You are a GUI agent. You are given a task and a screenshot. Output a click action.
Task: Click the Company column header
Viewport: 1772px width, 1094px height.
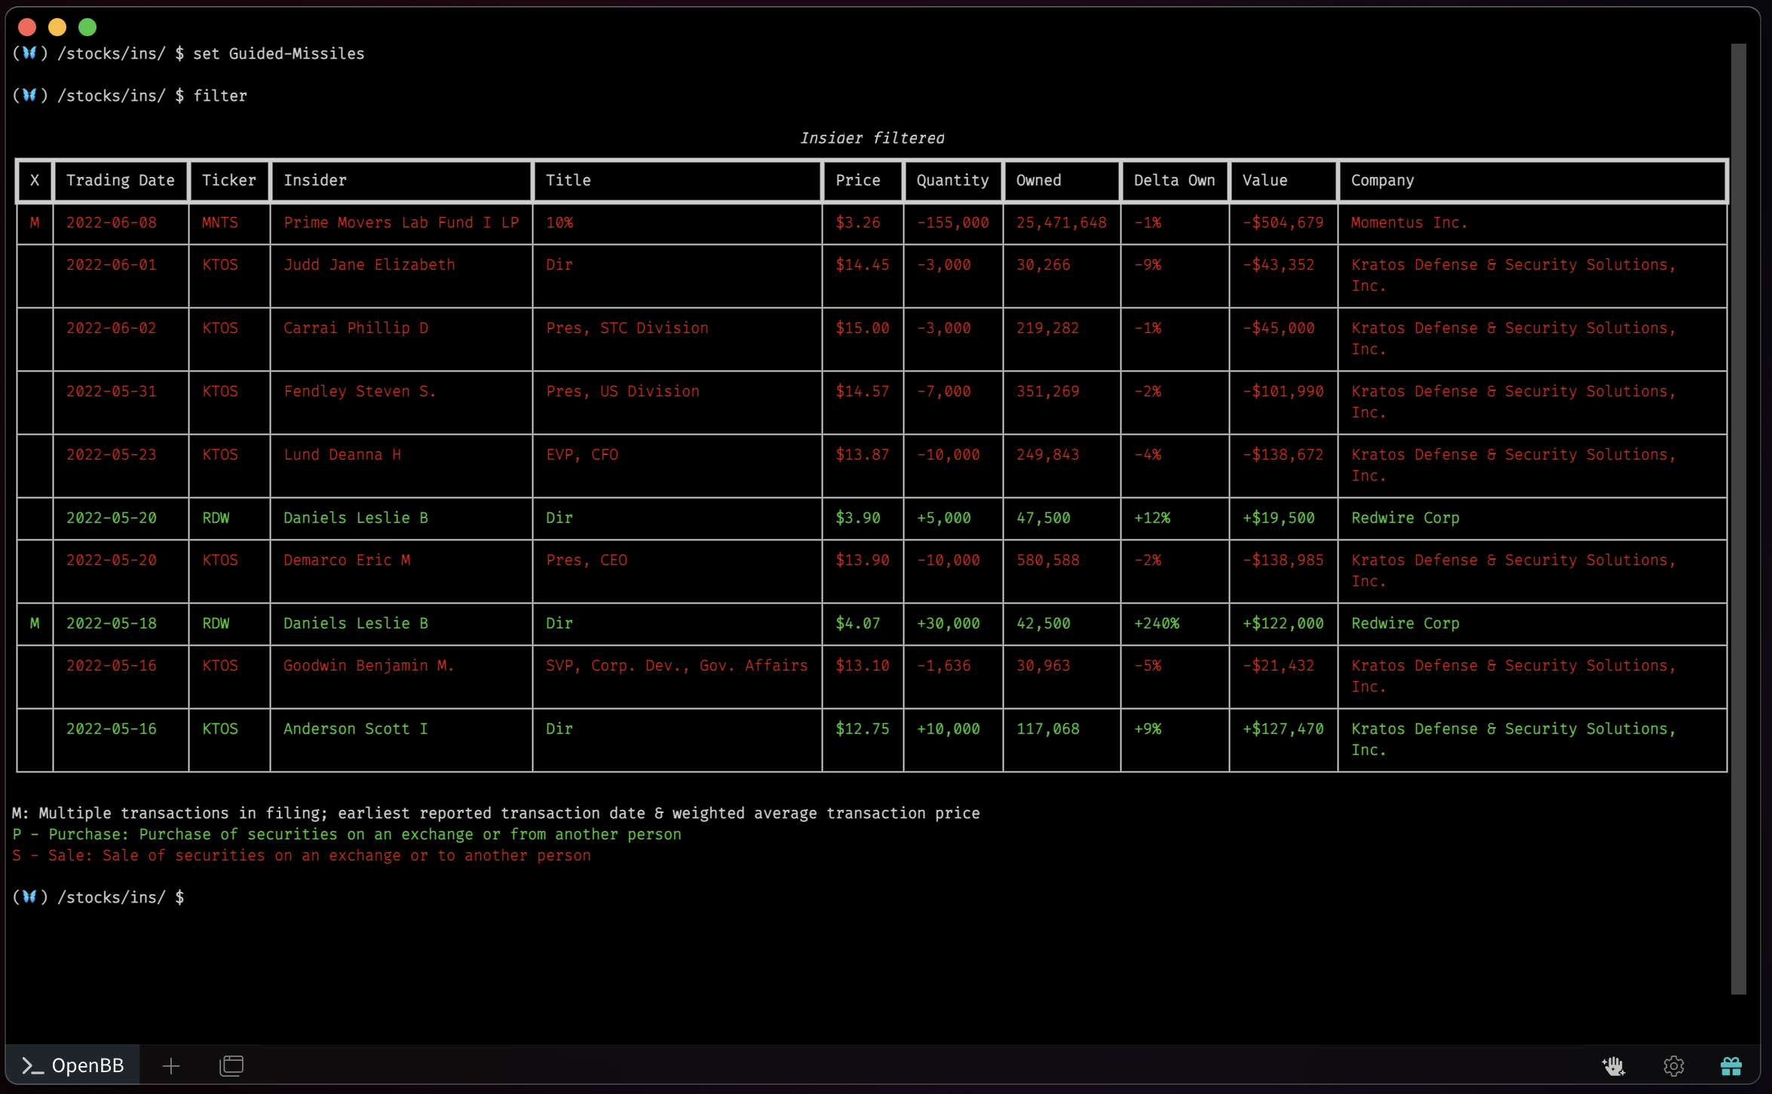[x=1532, y=180]
